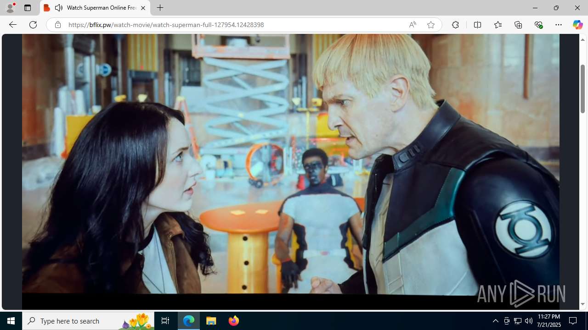588x330 pixels.
Task: Restore down the browser window
Action: [556, 8]
